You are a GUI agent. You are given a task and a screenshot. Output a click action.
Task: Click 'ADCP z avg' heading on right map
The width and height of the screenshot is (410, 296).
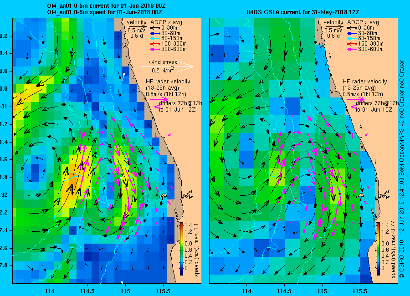(363, 22)
